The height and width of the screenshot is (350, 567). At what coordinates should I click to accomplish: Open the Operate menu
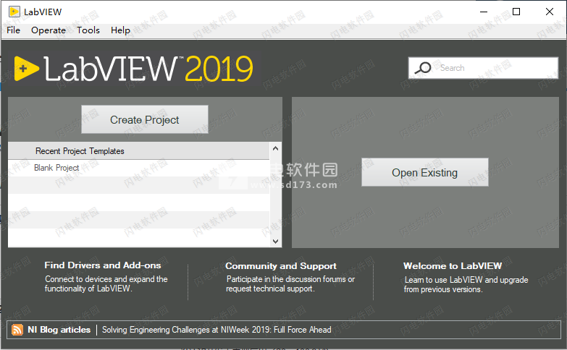coord(49,30)
